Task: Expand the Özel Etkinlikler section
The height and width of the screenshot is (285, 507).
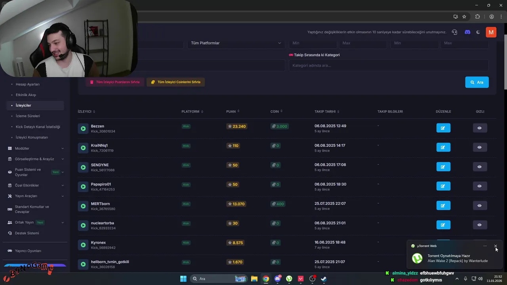Action: [36, 185]
